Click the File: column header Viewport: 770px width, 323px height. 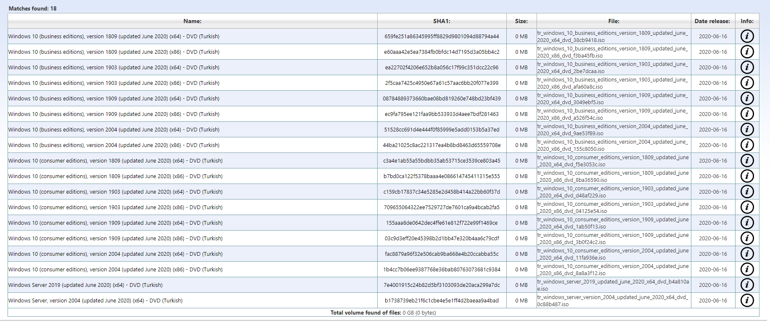click(614, 21)
